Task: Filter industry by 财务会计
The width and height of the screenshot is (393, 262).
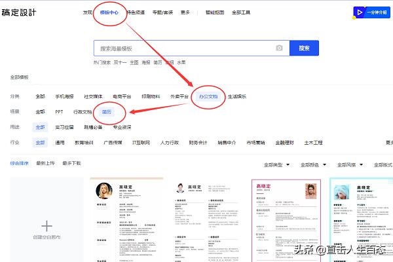Action: pyautogui.click(x=198, y=143)
